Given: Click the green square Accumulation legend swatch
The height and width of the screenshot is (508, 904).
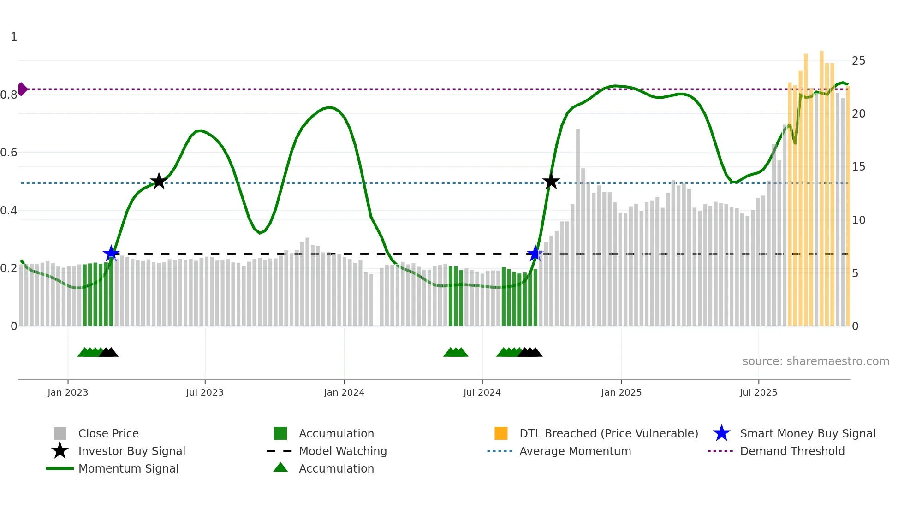Looking at the screenshot, I should point(280,433).
